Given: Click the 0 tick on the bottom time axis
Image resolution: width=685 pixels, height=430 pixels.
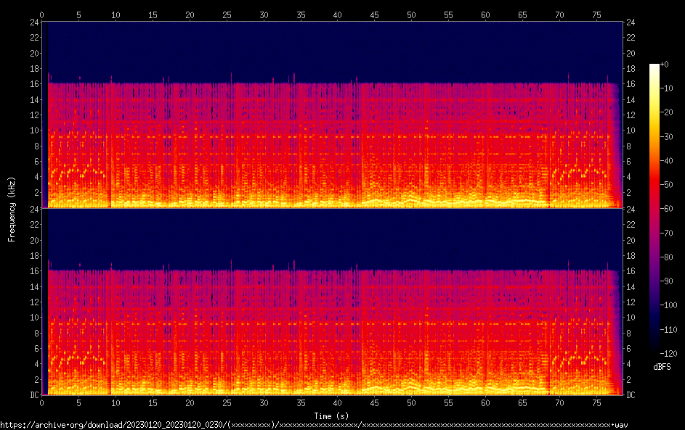Looking at the screenshot, I should tap(42, 403).
